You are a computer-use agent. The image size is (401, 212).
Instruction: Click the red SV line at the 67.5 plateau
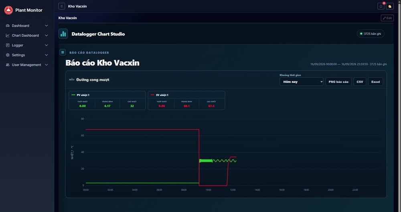point(142,130)
